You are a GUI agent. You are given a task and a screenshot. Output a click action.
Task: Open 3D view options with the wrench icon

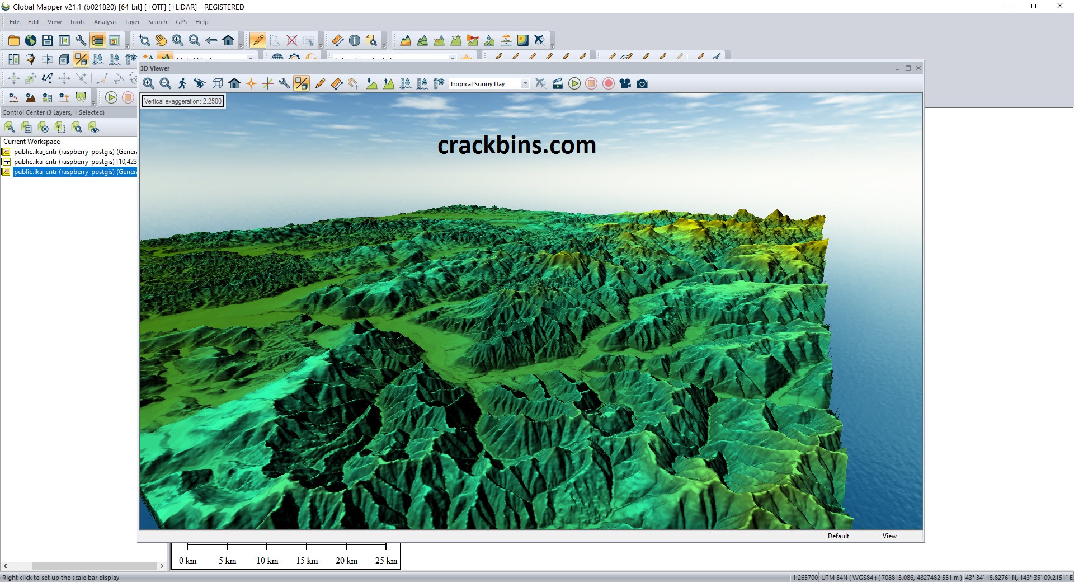(x=284, y=83)
